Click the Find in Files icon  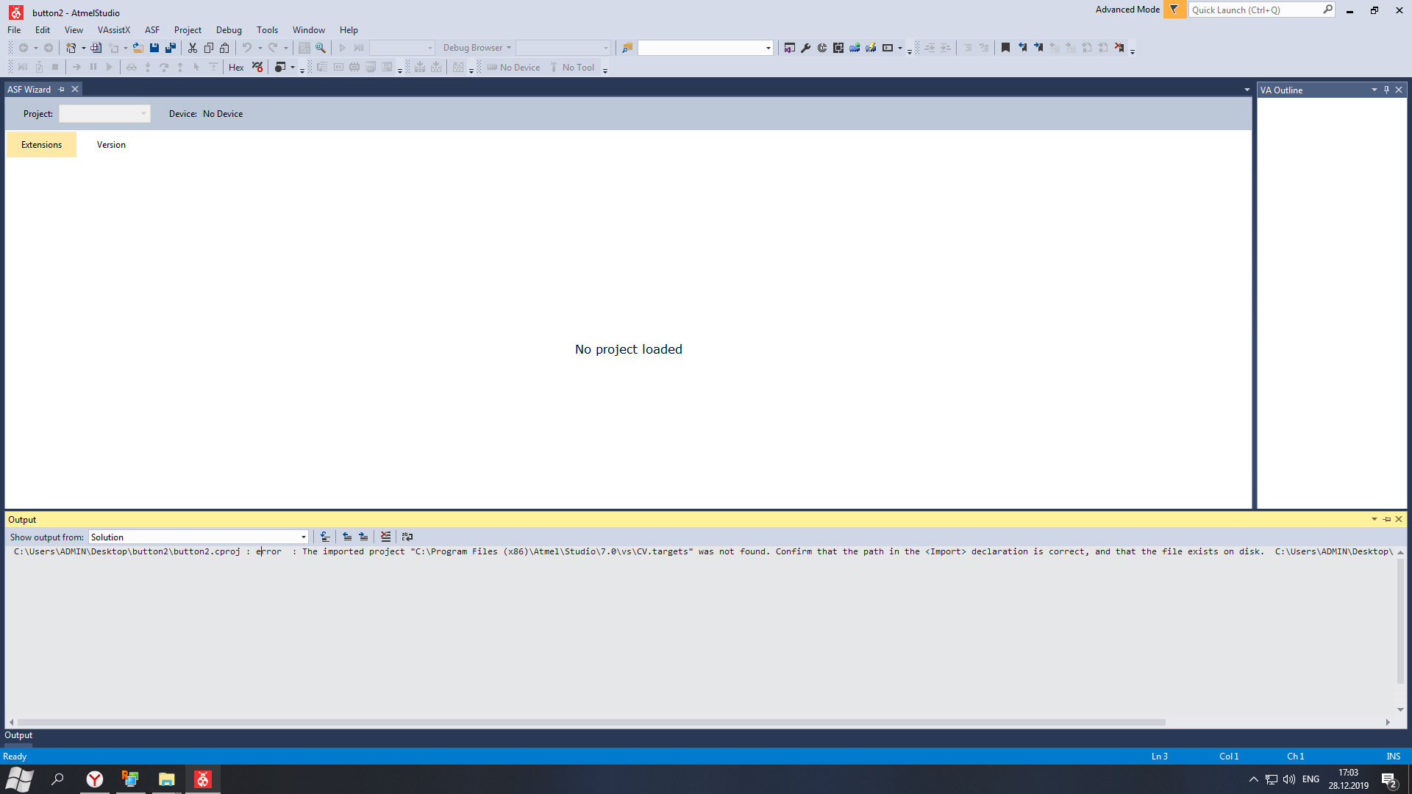click(627, 48)
